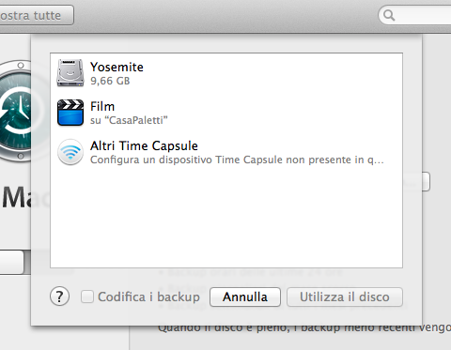Click the Time Machine clock icon
This screenshot has height=350, width=451.
15,111
